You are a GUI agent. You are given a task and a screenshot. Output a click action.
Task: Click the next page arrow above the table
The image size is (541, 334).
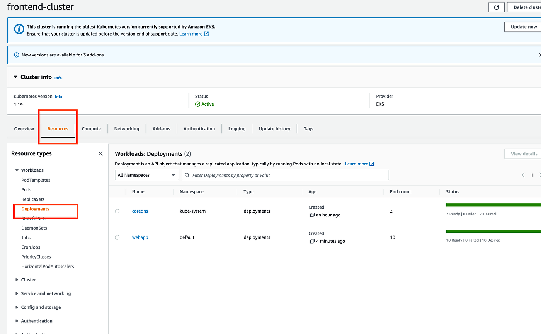pyautogui.click(x=539, y=175)
